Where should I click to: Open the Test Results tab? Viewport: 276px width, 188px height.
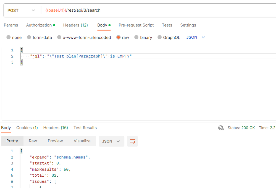point(85,128)
